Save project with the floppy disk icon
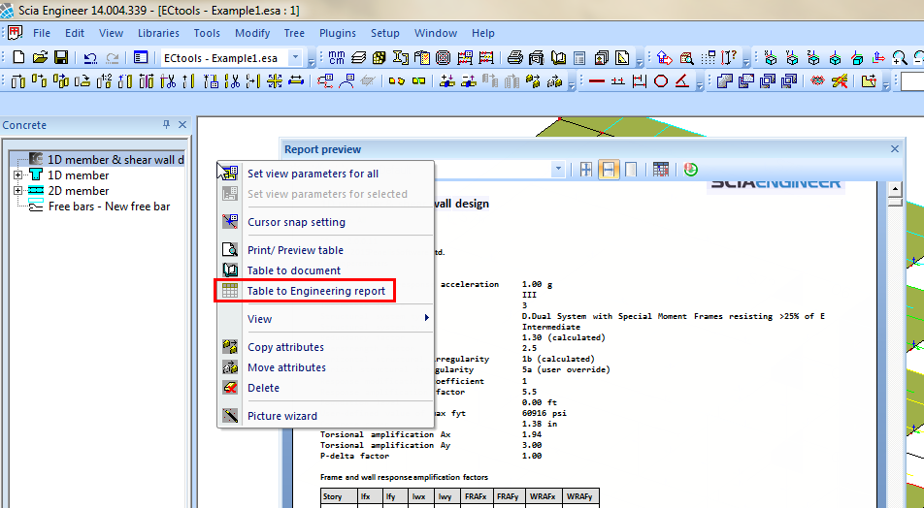 tap(61, 57)
